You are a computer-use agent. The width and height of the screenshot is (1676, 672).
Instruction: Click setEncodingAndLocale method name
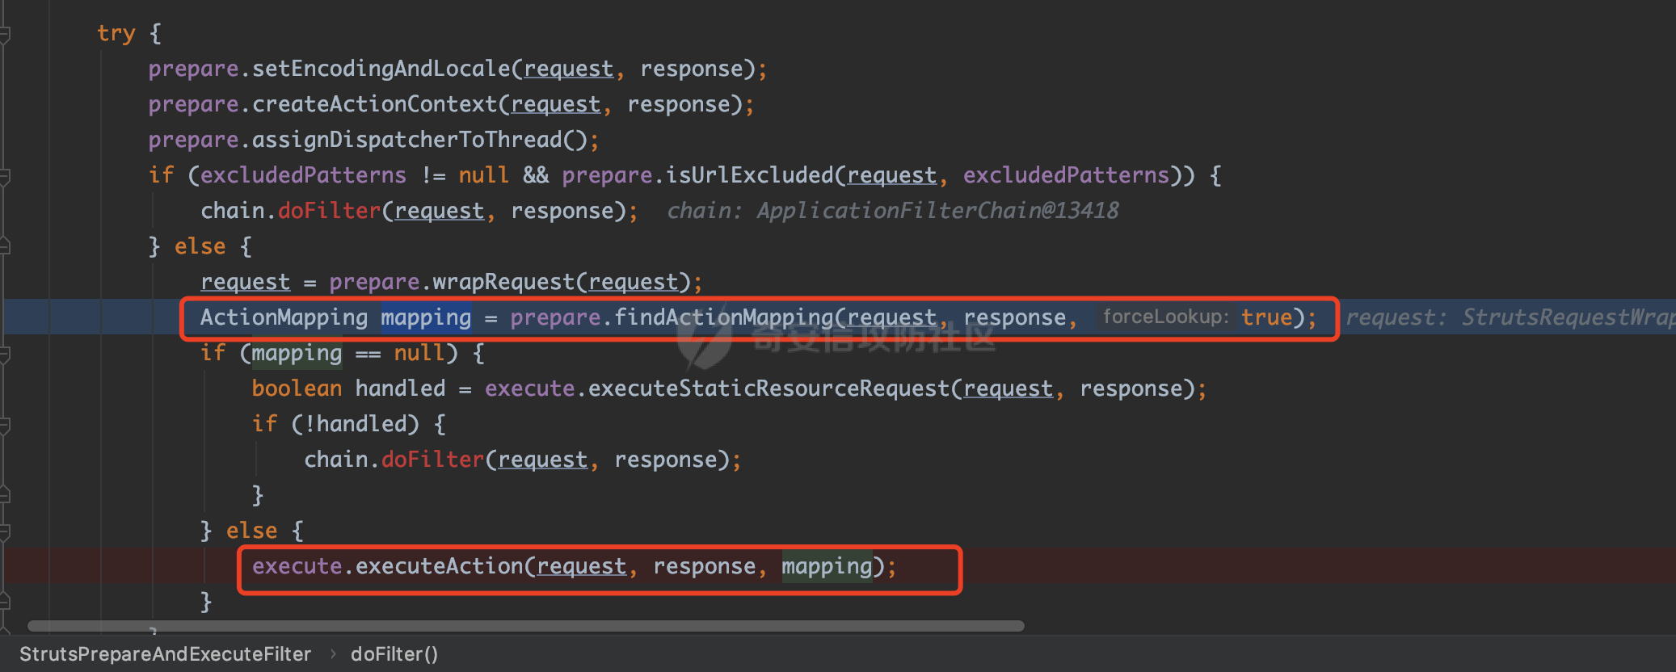[381, 69]
